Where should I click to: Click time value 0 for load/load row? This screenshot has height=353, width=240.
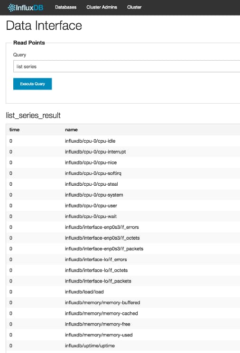pyautogui.click(x=11, y=292)
